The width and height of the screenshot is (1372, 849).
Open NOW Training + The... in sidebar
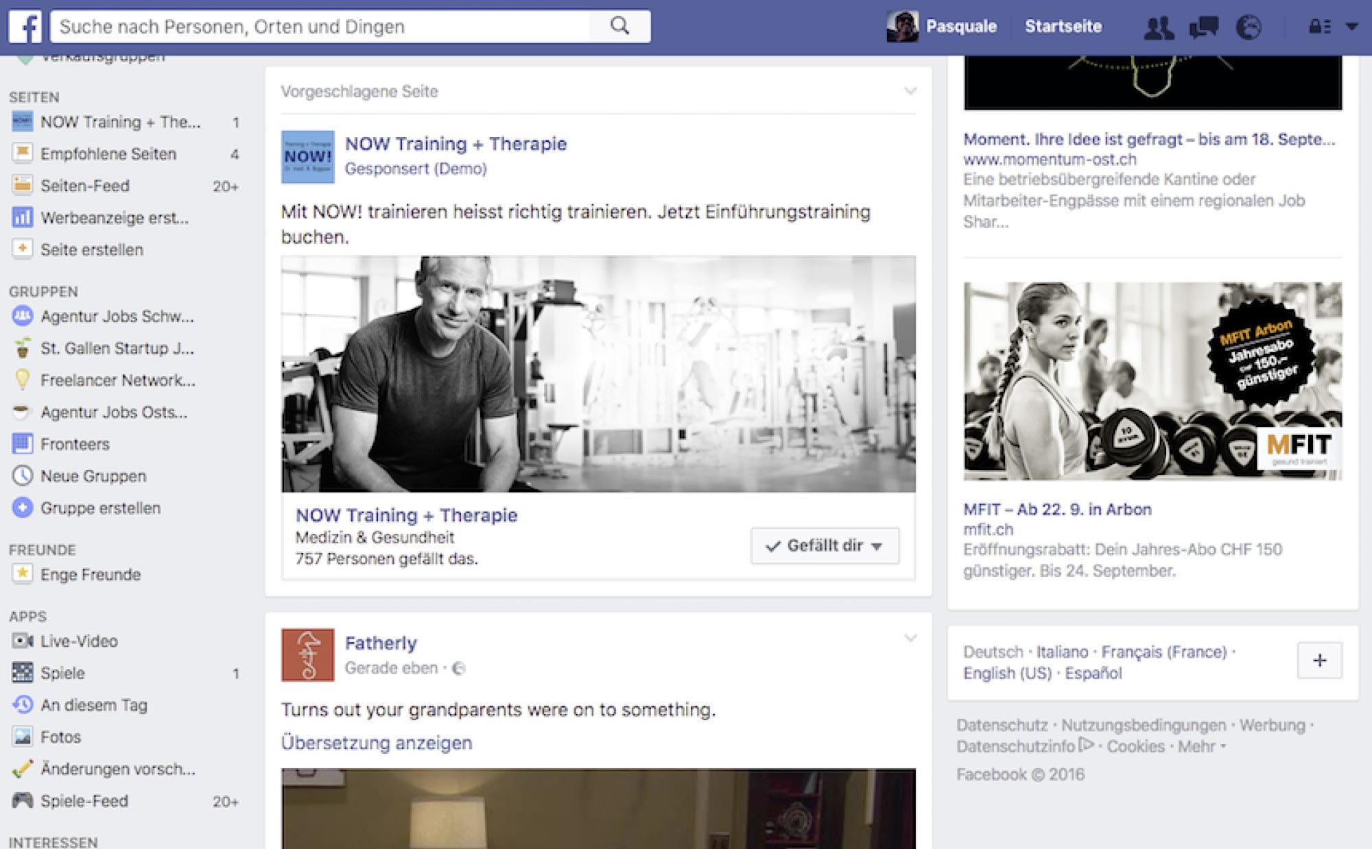pos(121,122)
